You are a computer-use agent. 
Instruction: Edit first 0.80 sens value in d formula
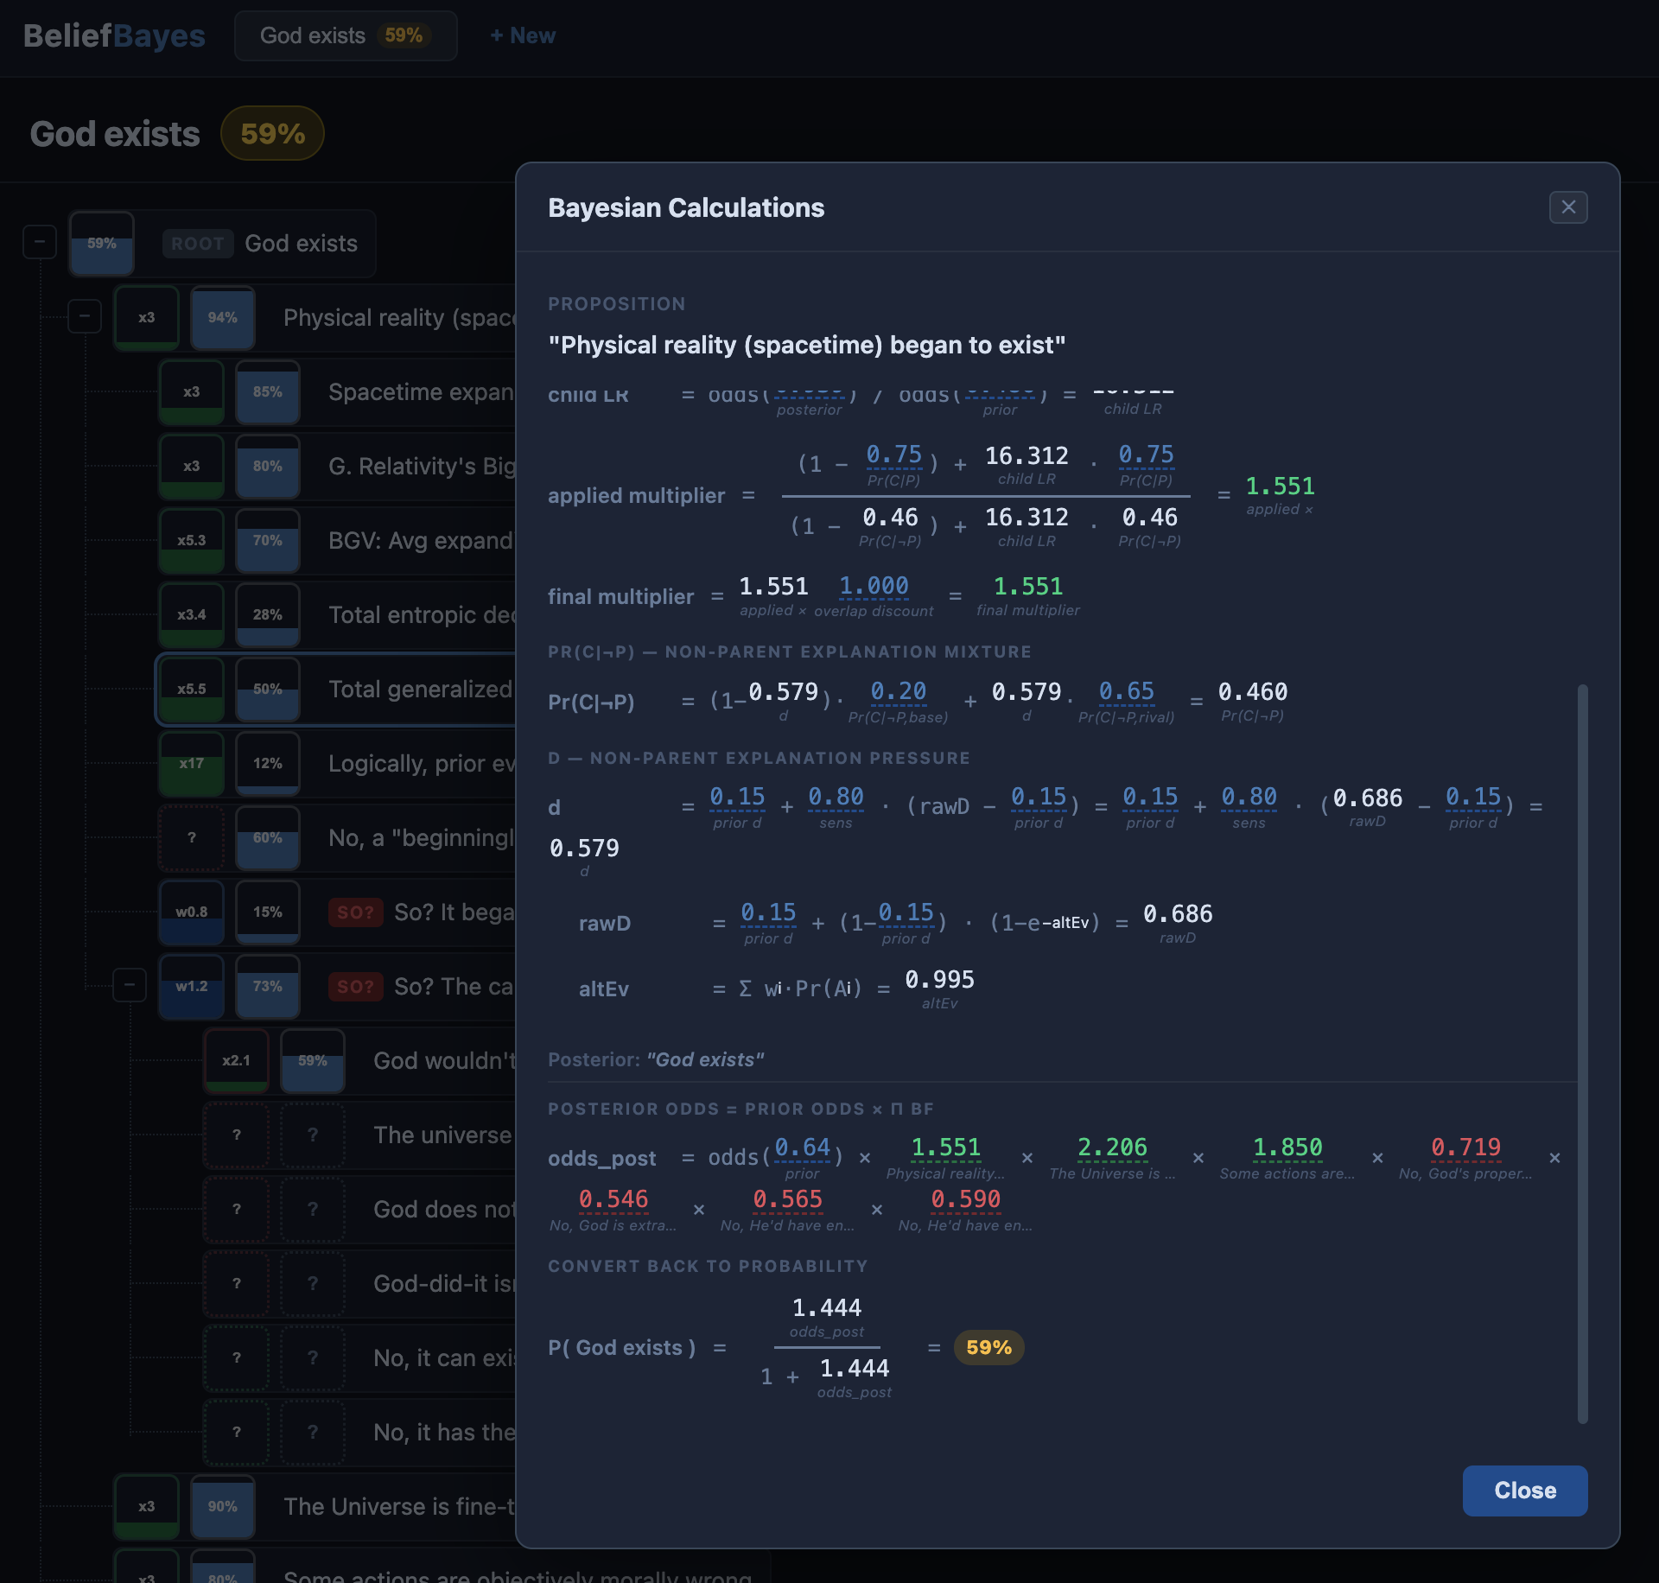coord(836,797)
